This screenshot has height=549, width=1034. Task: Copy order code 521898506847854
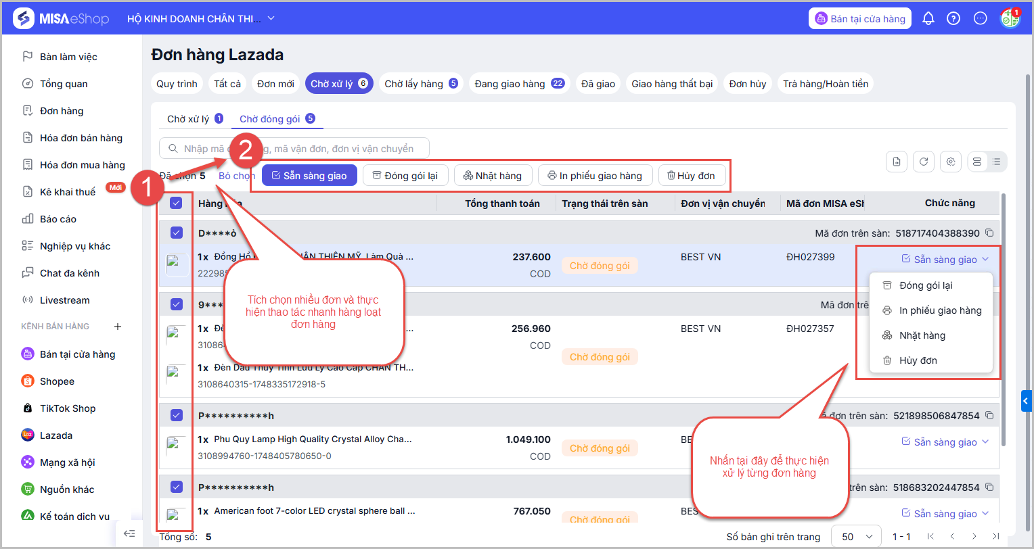(989, 415)
